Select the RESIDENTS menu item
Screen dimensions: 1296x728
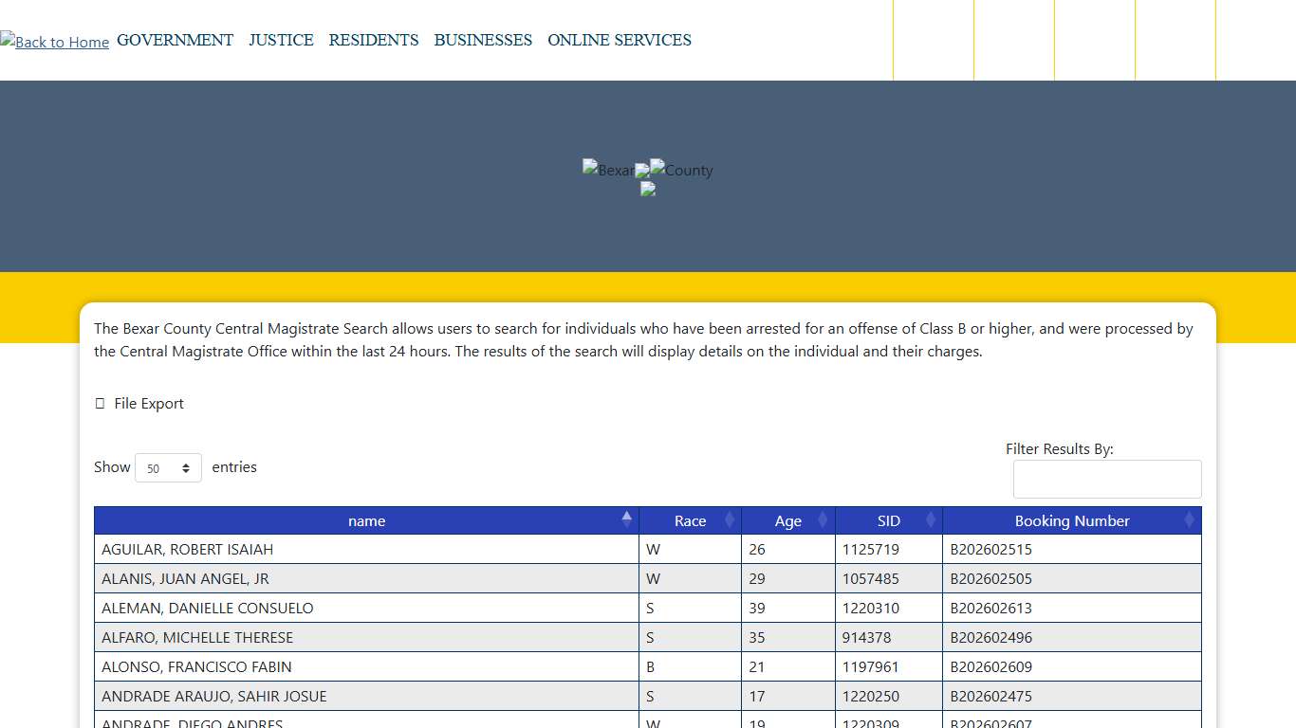[x=374, y=40]
